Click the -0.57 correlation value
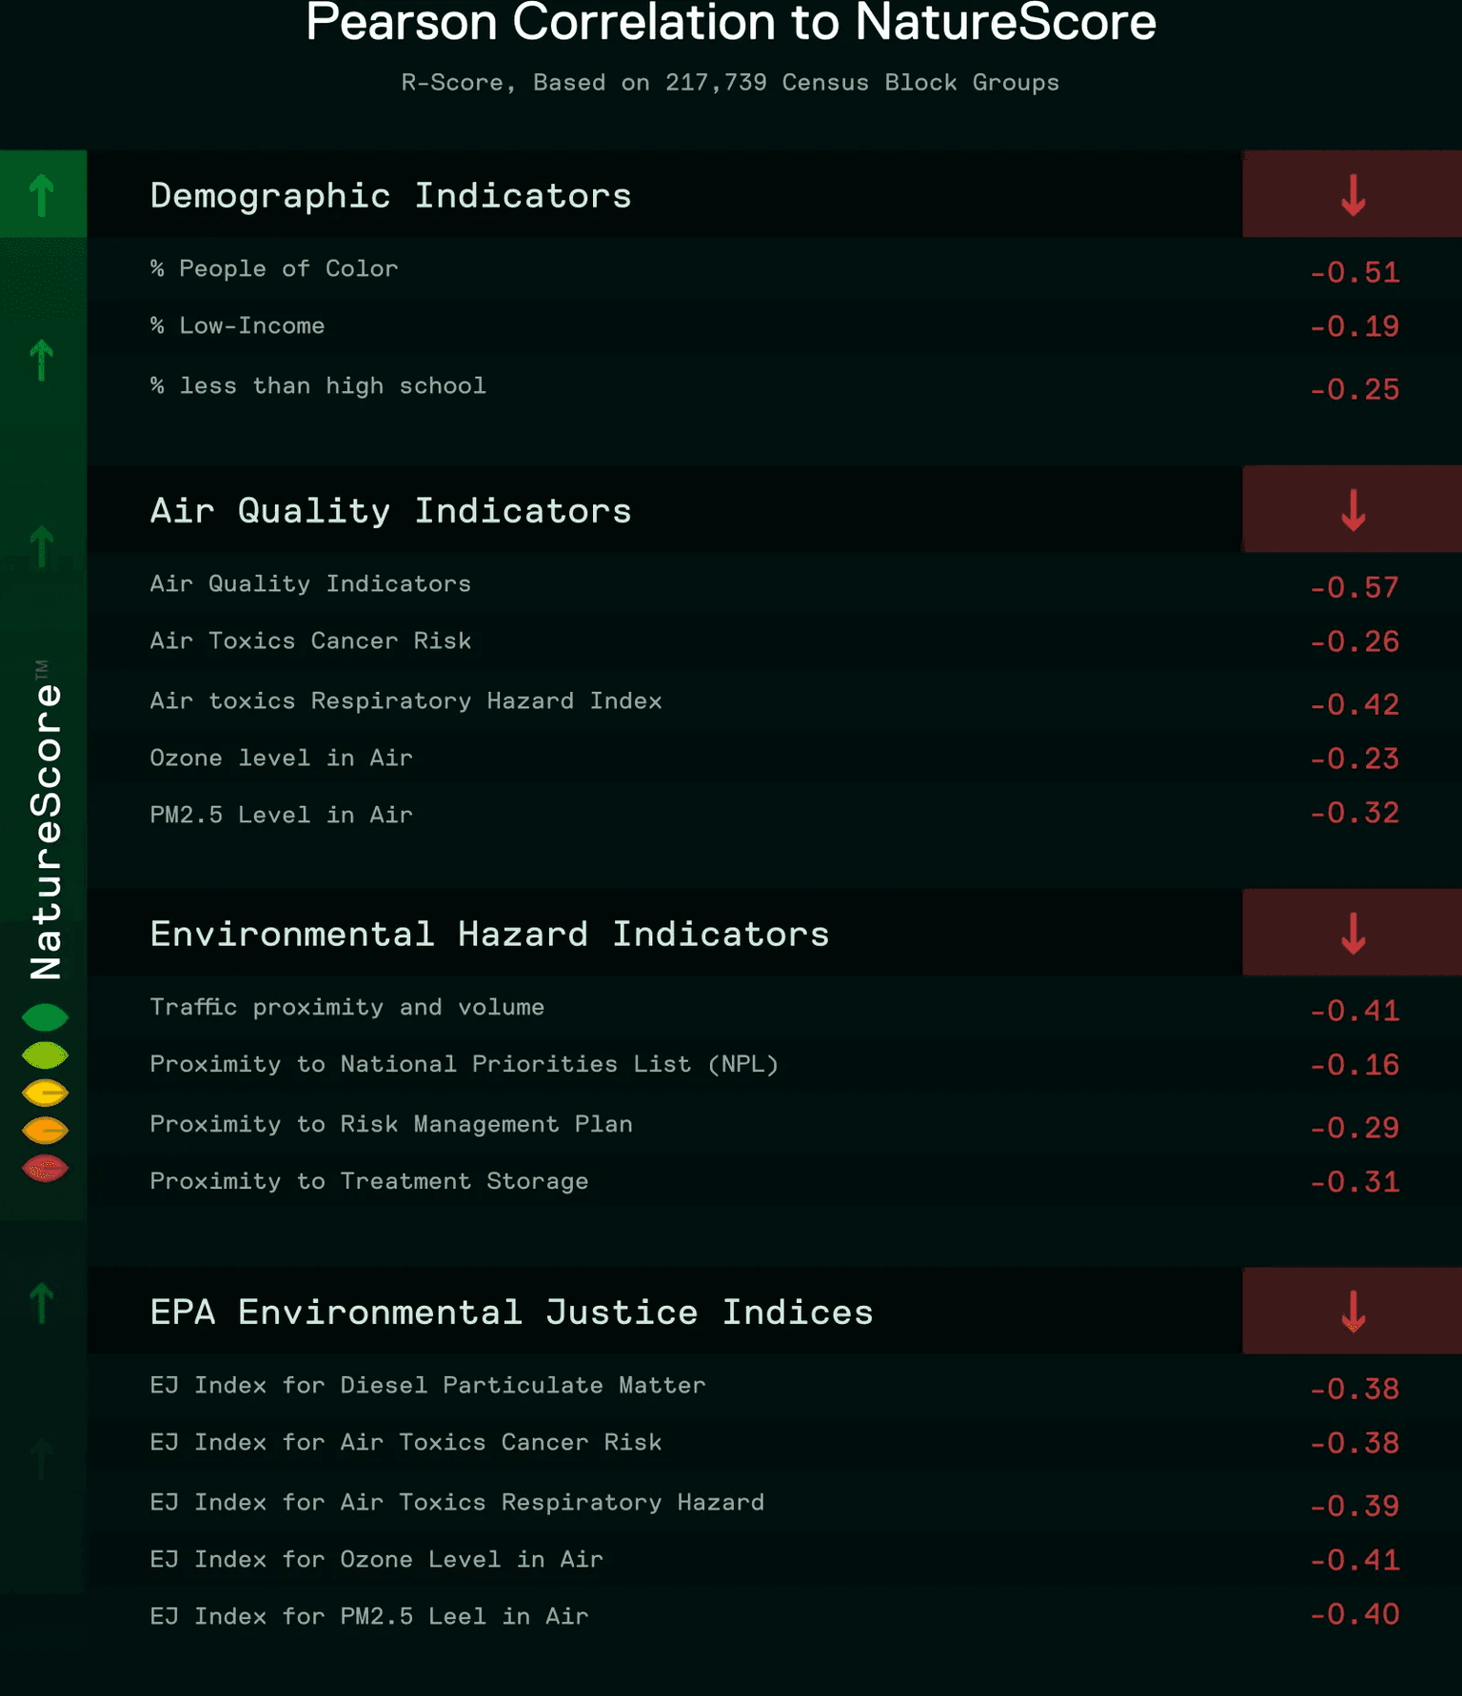Image resolution: width=1462 pixels, height=1696 pixels. 1354,588
